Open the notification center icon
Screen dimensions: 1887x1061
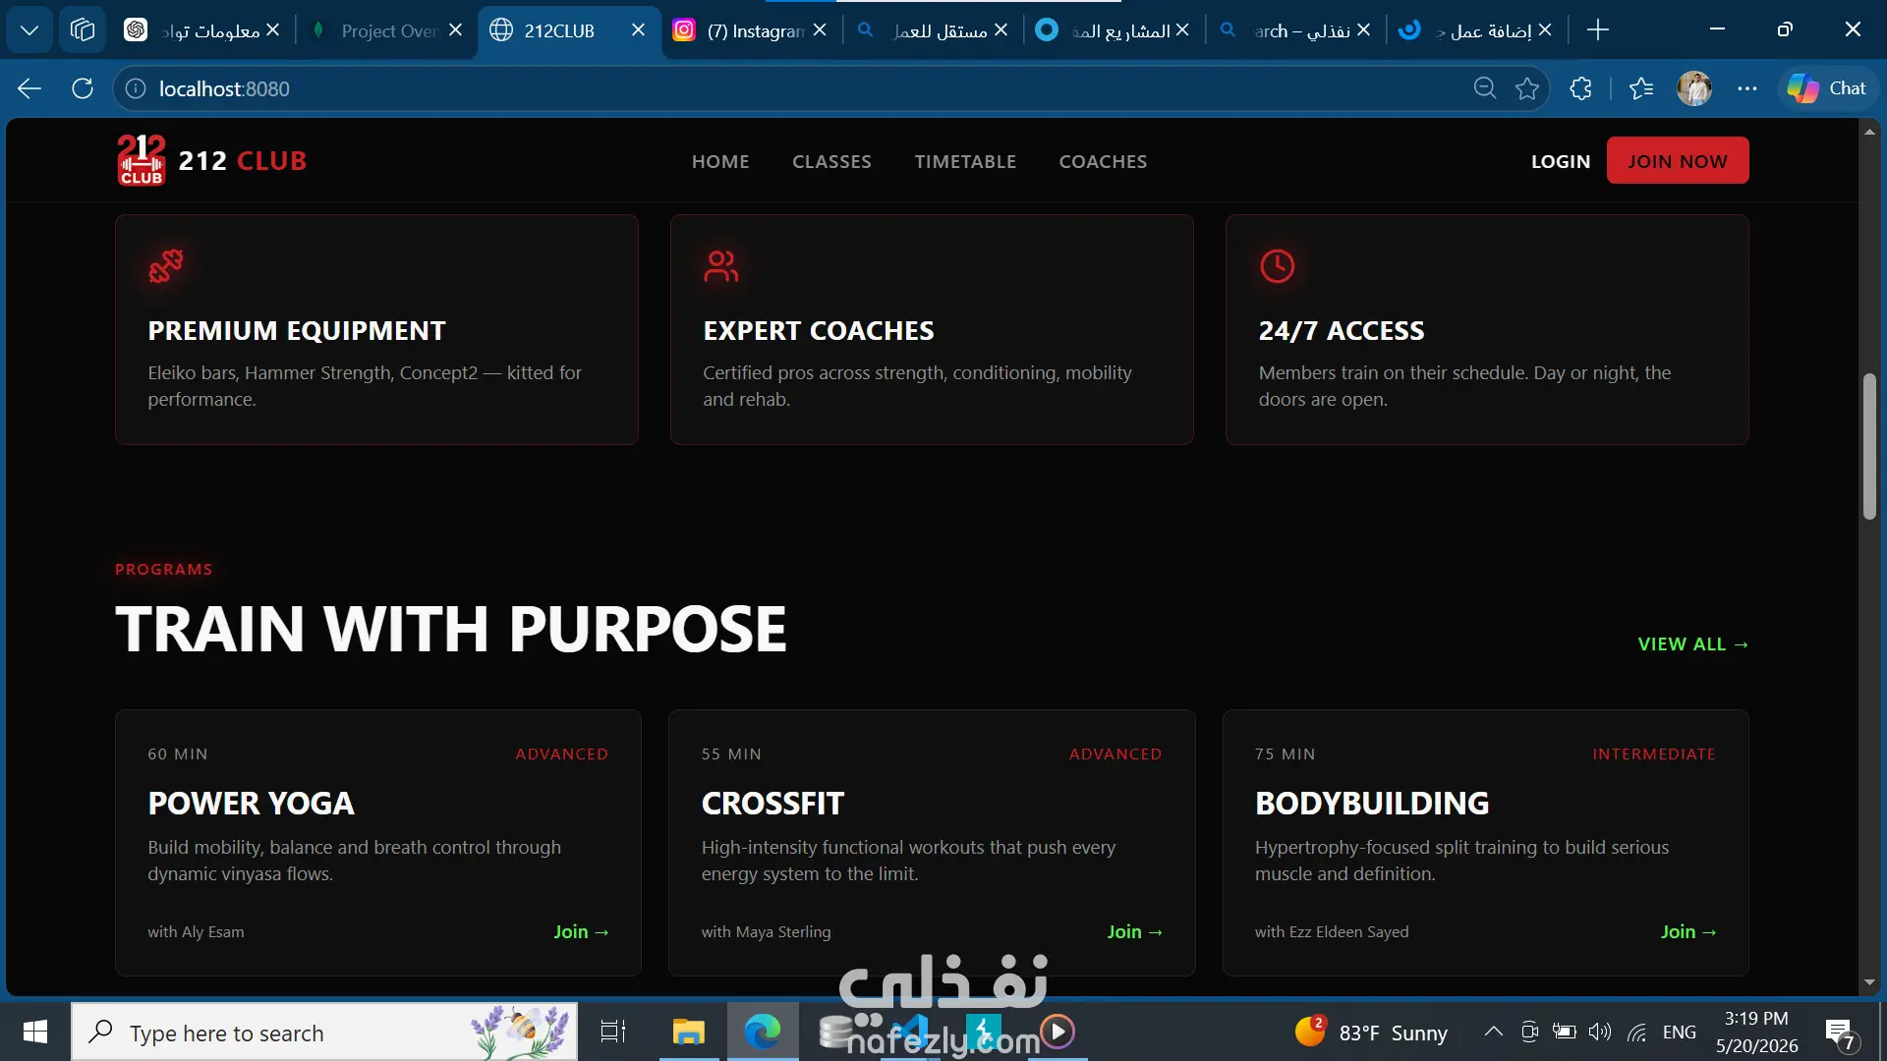[1840, 1033]
